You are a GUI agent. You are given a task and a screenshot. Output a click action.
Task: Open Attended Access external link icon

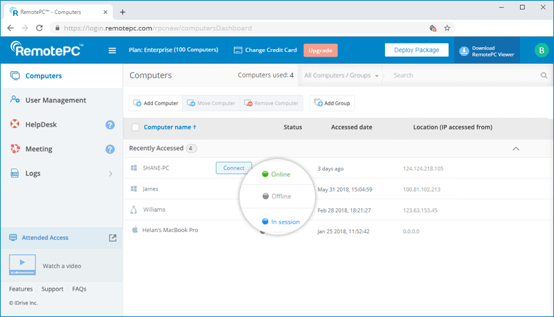click(x=113, y=238)
